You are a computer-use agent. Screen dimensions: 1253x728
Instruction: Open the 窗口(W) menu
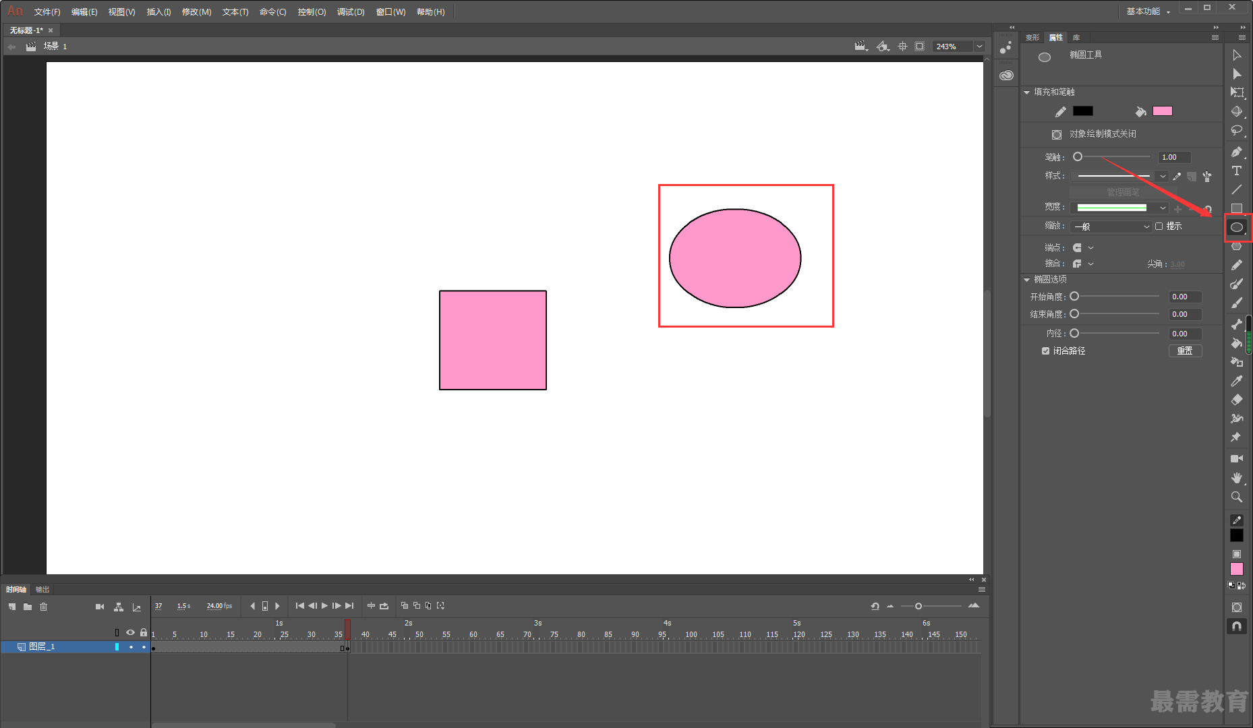pyautogui.click(x=390, y=12)
